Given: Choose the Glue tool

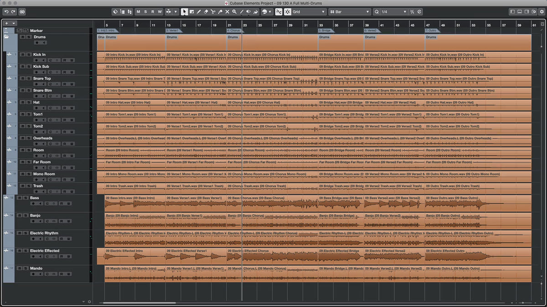Looking at the screenshot, I should pos(220,11).
